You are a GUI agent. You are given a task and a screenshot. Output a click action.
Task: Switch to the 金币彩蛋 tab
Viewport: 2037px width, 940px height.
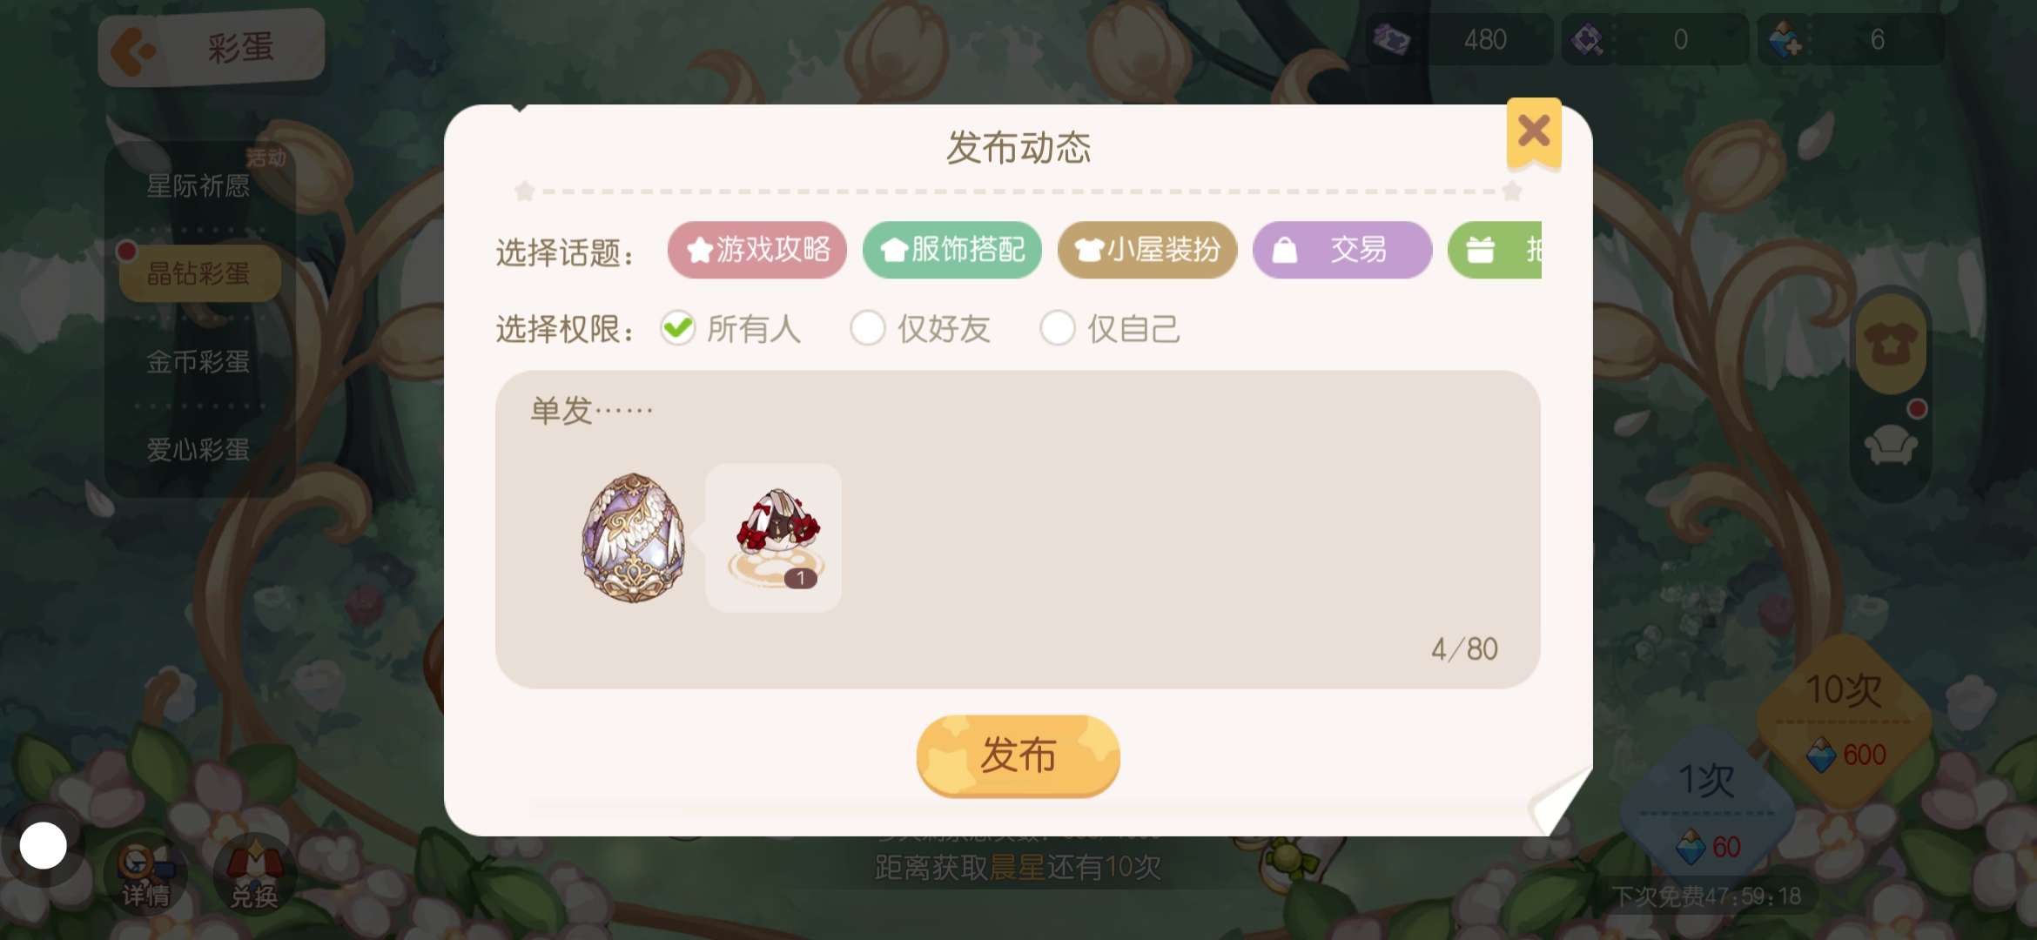pos(198,361)
